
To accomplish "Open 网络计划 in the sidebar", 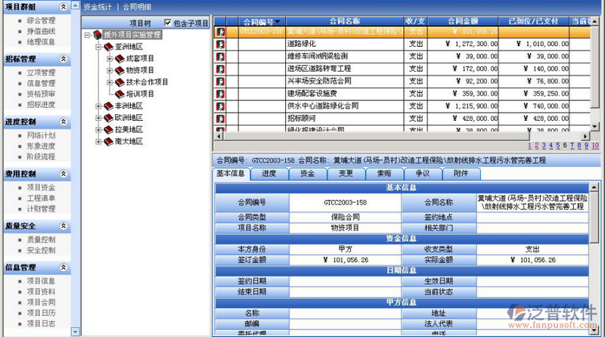I will tap(41, 136).
